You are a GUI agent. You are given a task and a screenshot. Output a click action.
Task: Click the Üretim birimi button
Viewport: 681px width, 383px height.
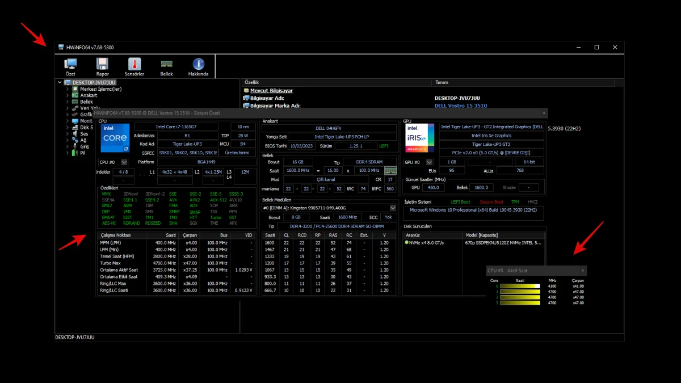click(237, 153)
